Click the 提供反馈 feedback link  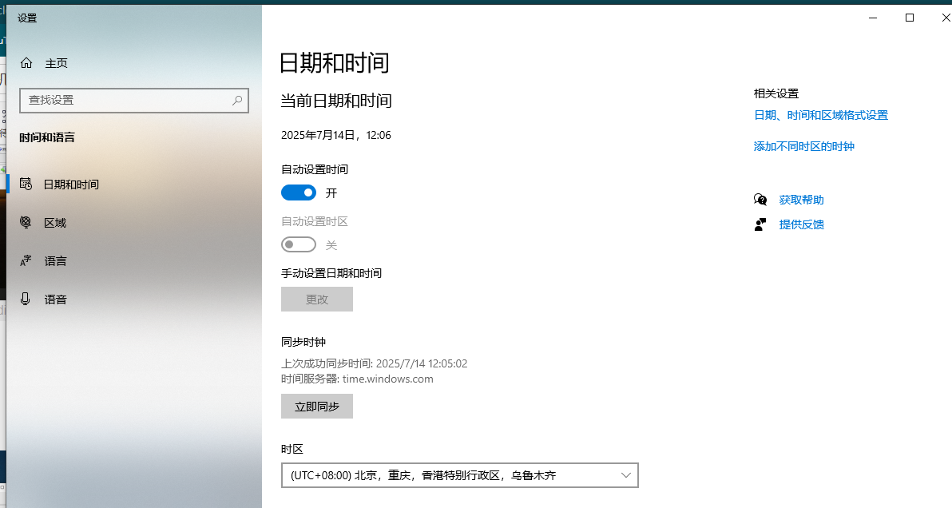tap(801, 224)
